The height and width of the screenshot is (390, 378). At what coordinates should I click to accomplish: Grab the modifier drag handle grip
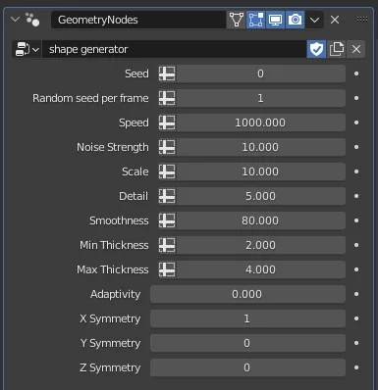pyautogui.click(x=362, y=19)
